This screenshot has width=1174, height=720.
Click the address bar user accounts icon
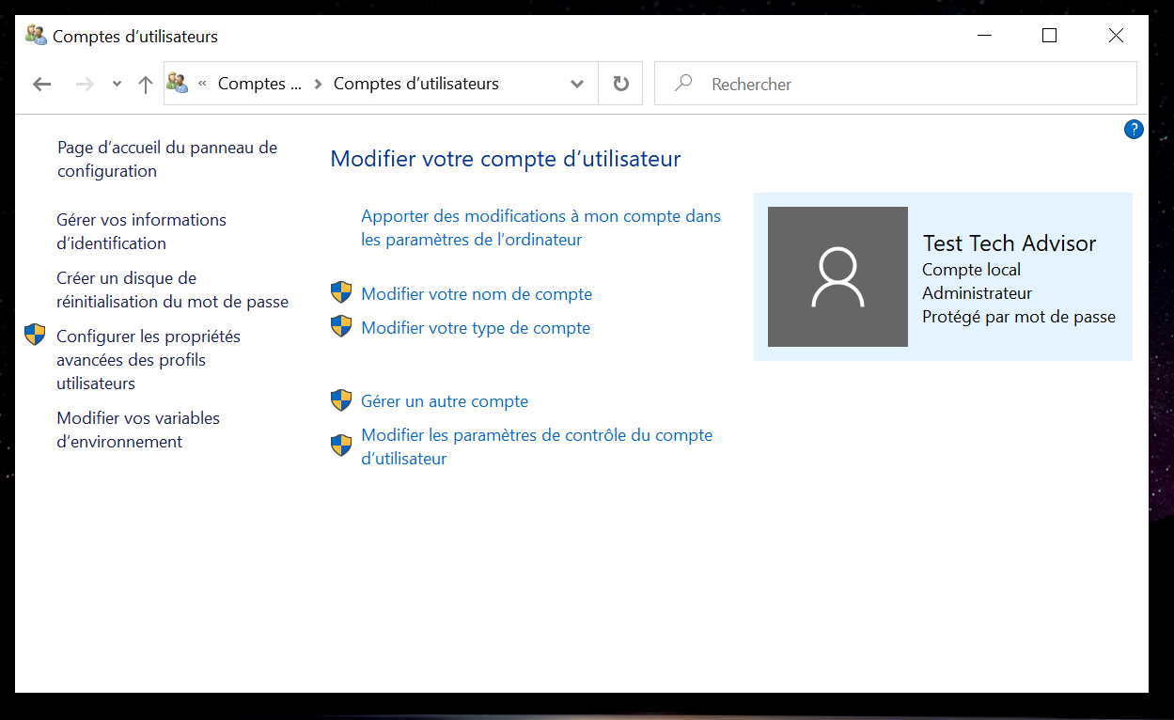(178, 84)
